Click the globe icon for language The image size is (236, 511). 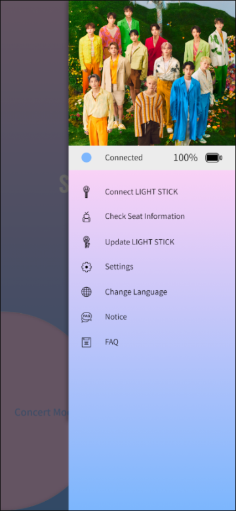coord(87,292)
